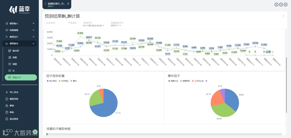Image resolution: width=291 pixels, height=138 pixels.
Task: Toggle 短期预测 legend in 事件因子
Action: click(185, 81)
